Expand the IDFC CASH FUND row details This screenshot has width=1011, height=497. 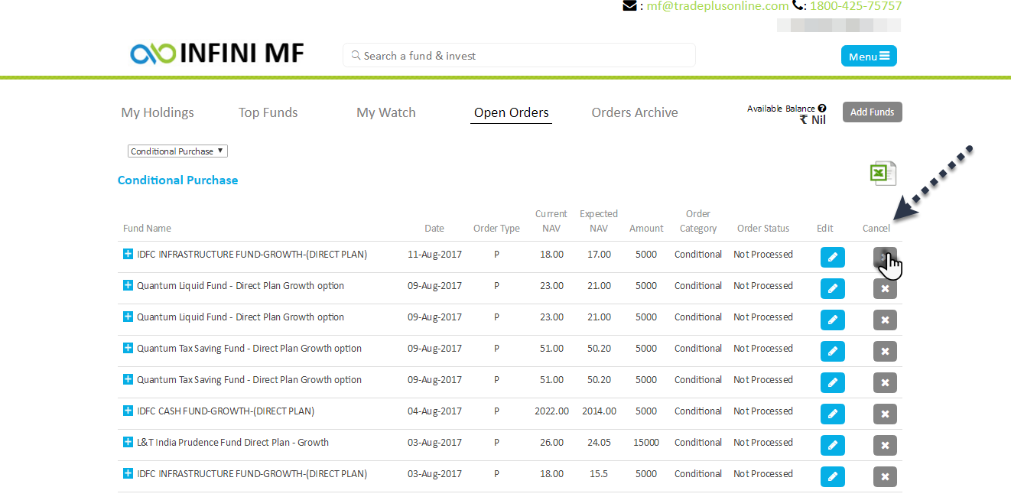(128, 411)
